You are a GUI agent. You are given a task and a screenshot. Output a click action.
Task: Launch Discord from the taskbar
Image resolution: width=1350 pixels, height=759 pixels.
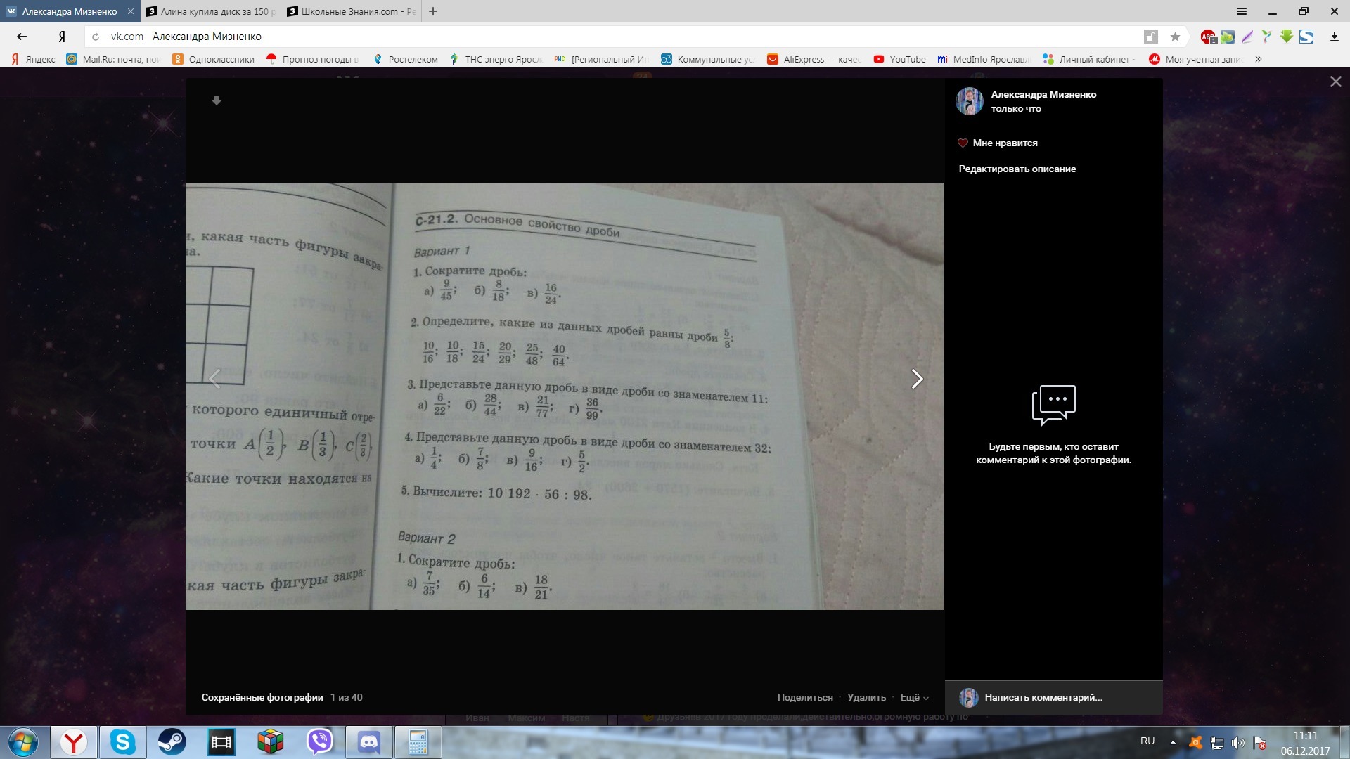click(369, 742)
